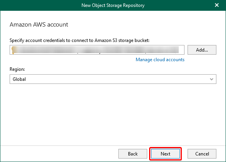
Task: Click the 'New Object Storage Repository' title
Action: [x=113, y=5]
